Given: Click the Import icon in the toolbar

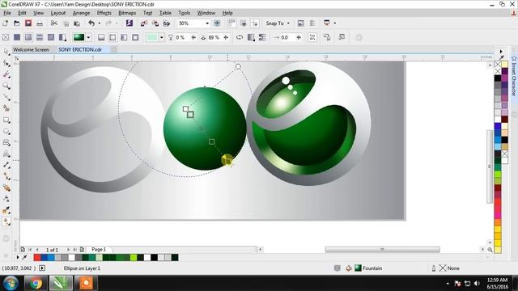Looking at the screenshot, I should tap(144, 23).
